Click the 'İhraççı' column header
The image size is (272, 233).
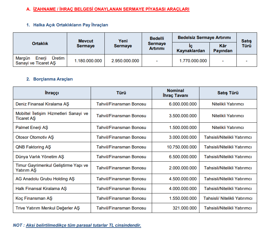click(52, 93)
